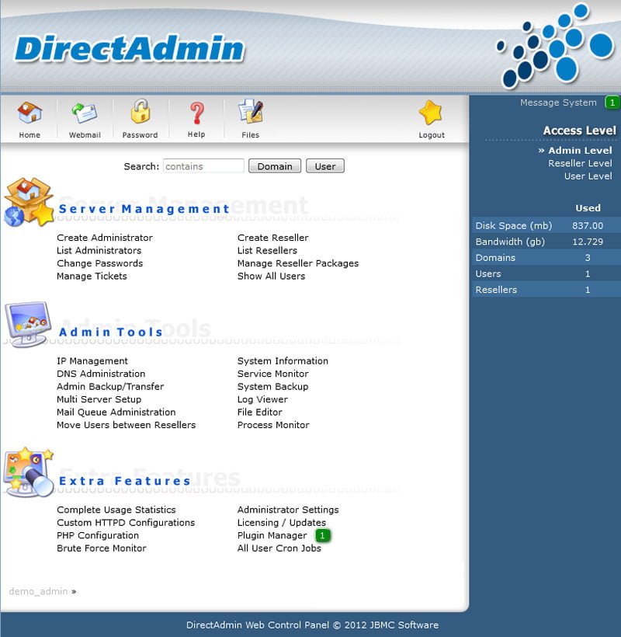Open DNS Administration
621x637 pixels.
pyautogui.click(x=101, y=374)
